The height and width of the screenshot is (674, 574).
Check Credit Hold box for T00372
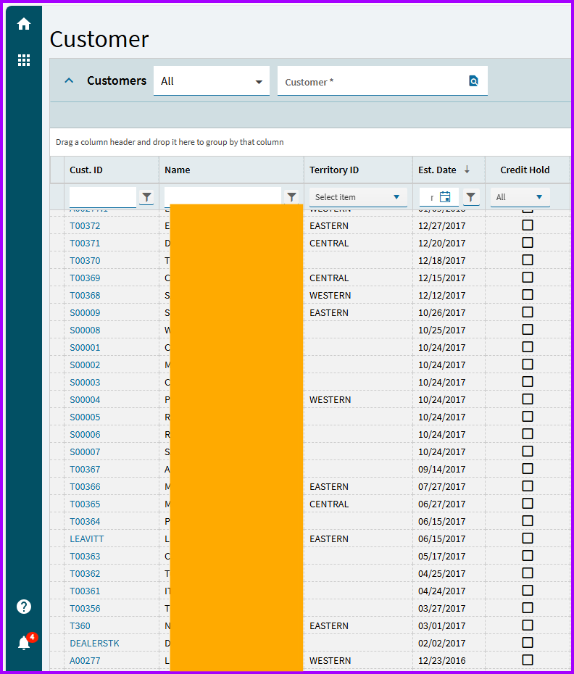pyautogui.click(x=528, y=225)
